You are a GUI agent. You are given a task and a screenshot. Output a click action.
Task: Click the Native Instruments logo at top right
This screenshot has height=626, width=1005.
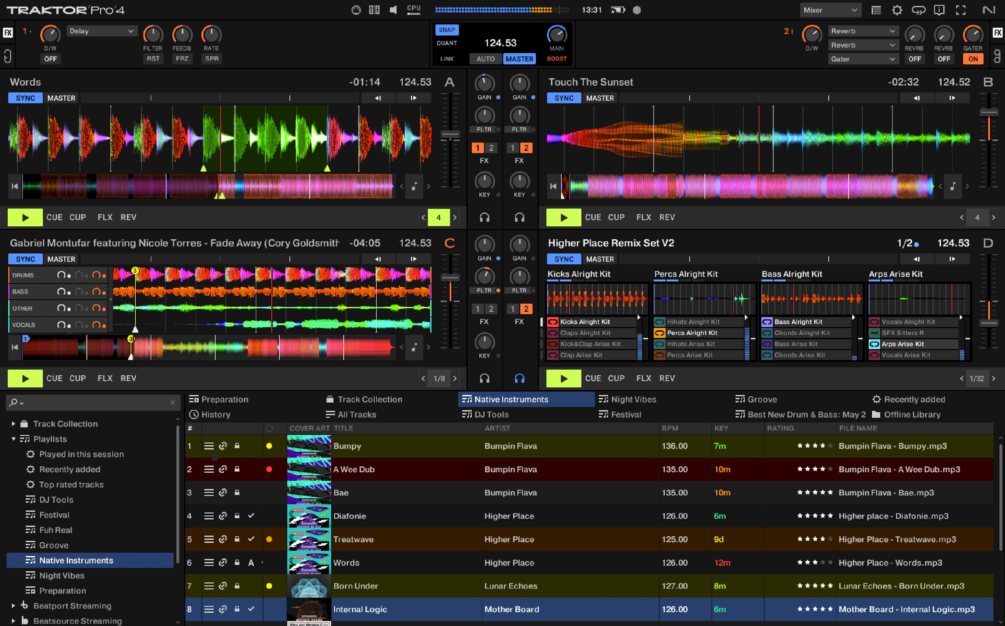989,9
